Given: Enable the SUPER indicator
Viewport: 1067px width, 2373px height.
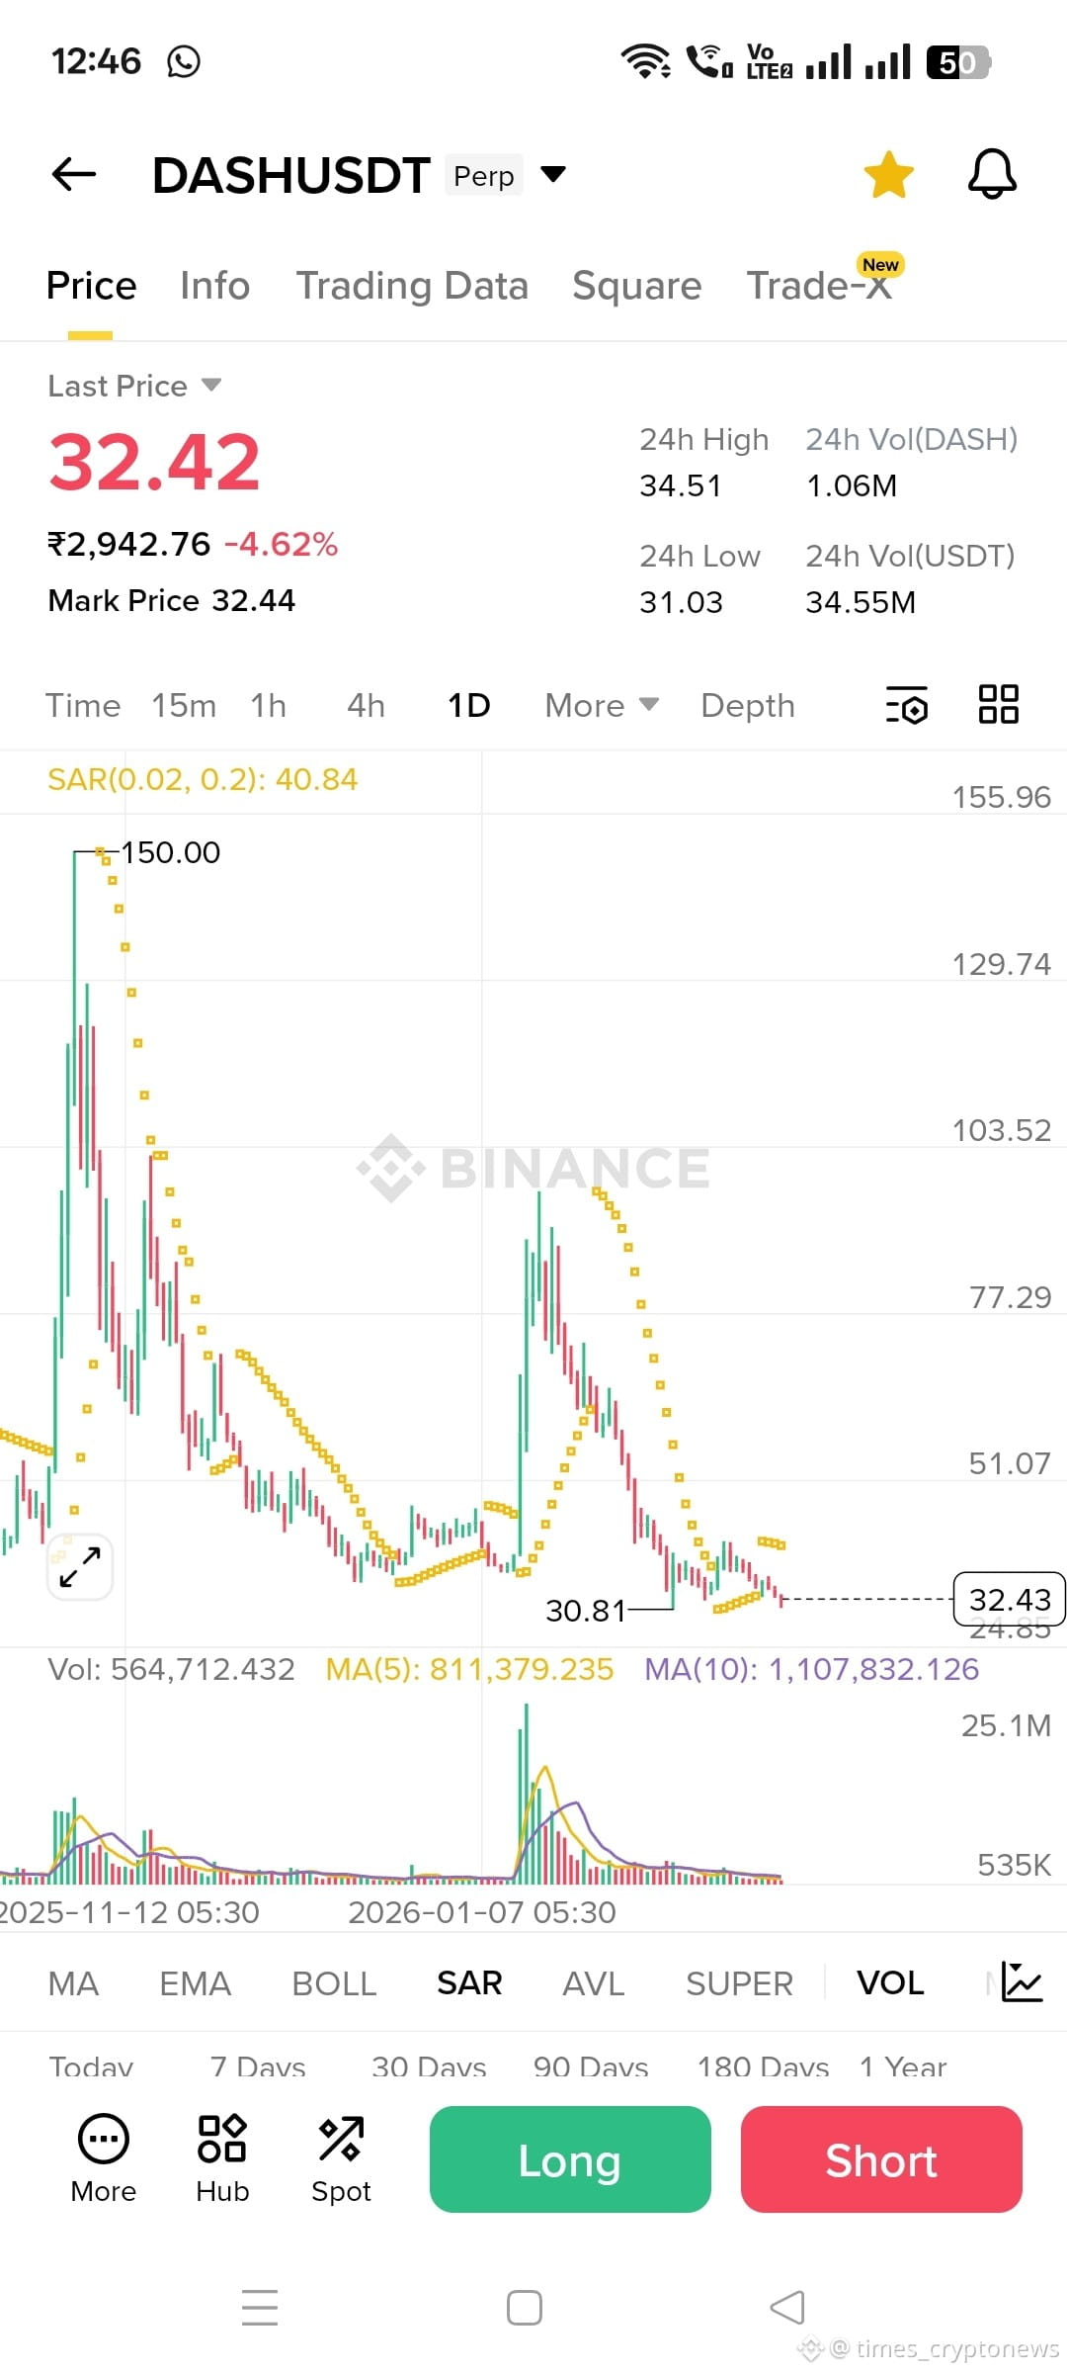Looking at the screenshot, I should 739,1983.
